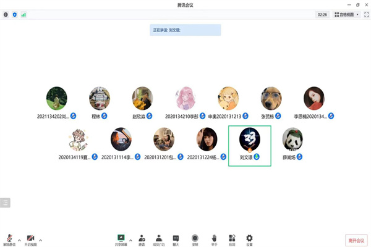Open the grid view layout dropdown
Image resolution: width=371 pixels, height=247 pixels.
coord(347,15)
